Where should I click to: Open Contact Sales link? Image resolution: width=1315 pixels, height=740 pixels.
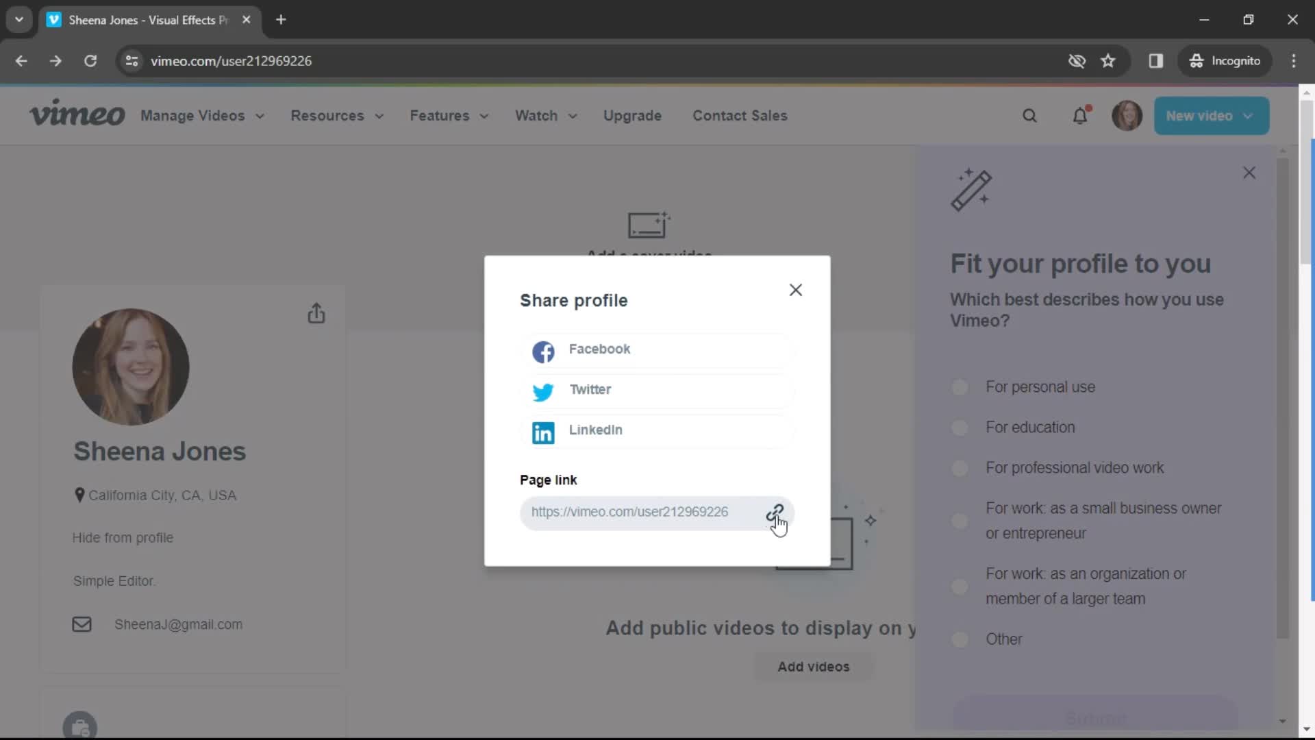pos(740,116)
